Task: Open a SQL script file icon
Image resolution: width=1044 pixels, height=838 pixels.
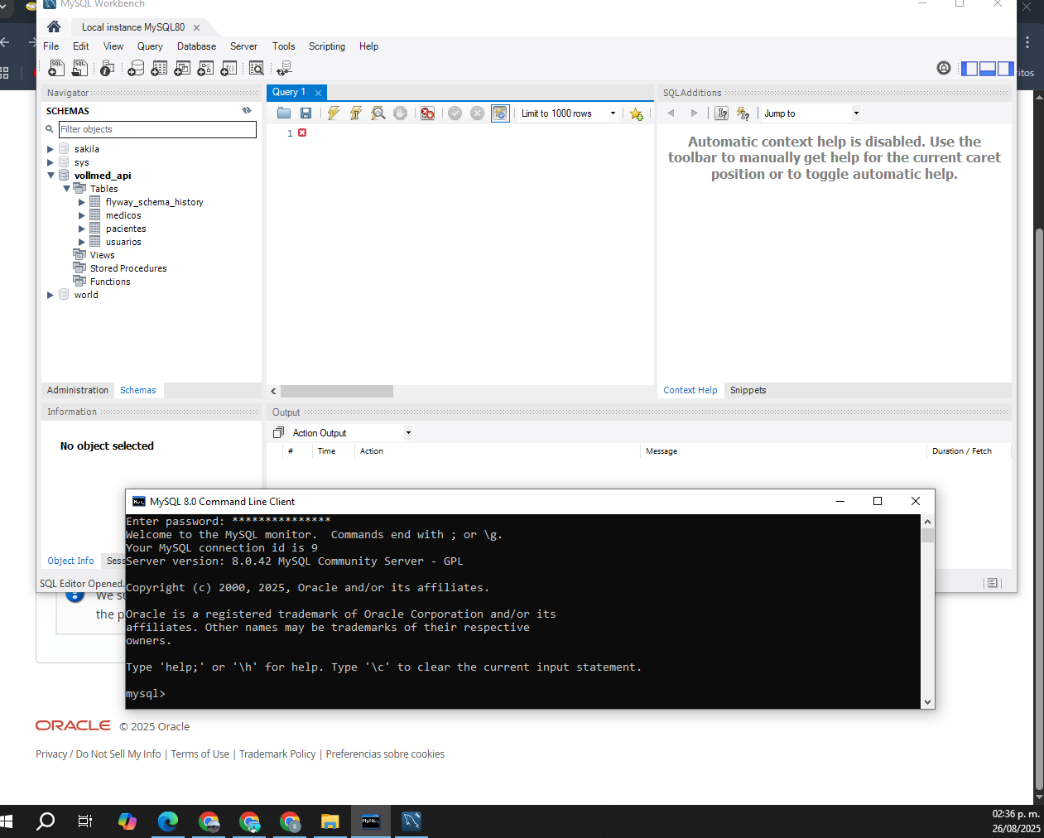Action: tap(79, 68)
